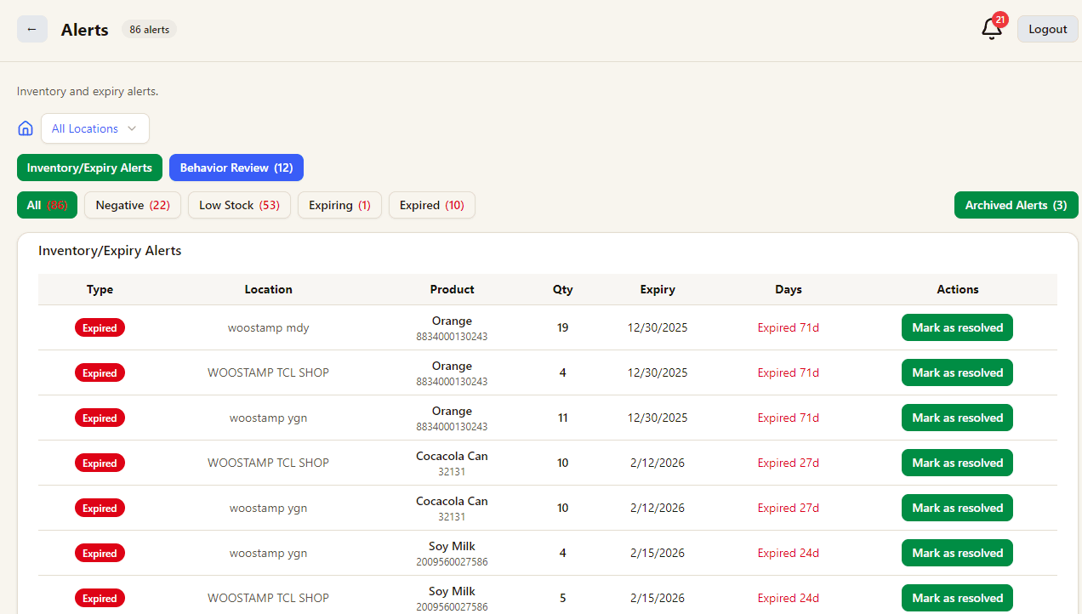Image resolution: width=1082 pixels, height=614 pixels.
Task: Switch to the Behavior Review tab
Action: coord(236,168)
